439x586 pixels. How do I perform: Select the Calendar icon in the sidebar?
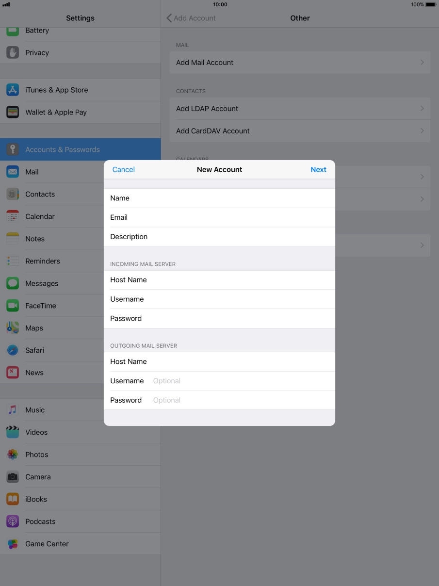tap(13, 216)
